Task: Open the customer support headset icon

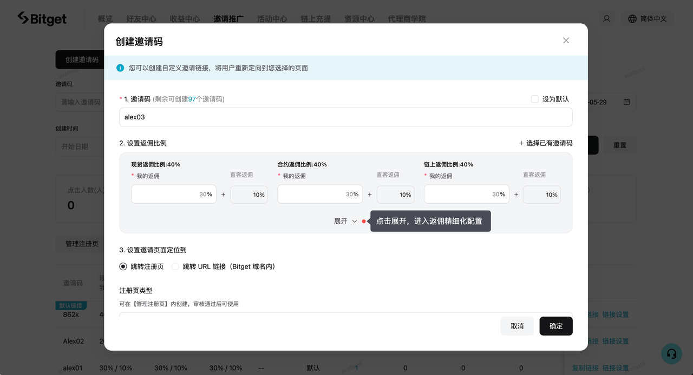Action: pyautogui.click(x=671, y=353)
